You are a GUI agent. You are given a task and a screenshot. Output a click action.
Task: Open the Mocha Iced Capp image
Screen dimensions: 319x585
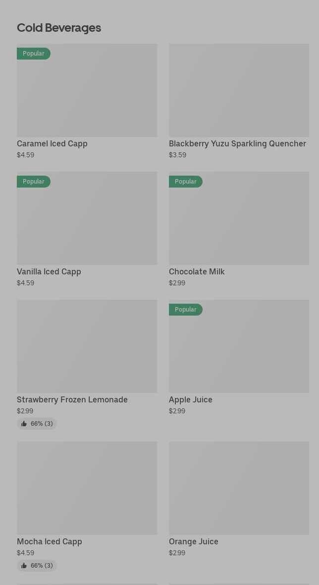point(87,488)
